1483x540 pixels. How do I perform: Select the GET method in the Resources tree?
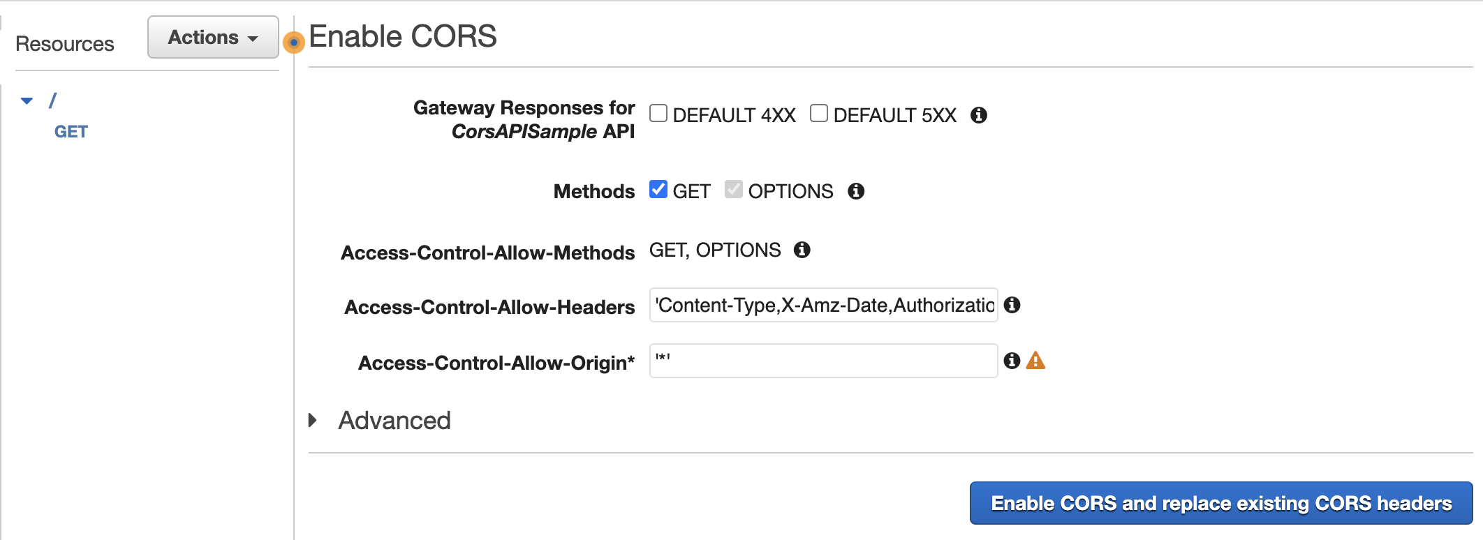coord(71,131)
